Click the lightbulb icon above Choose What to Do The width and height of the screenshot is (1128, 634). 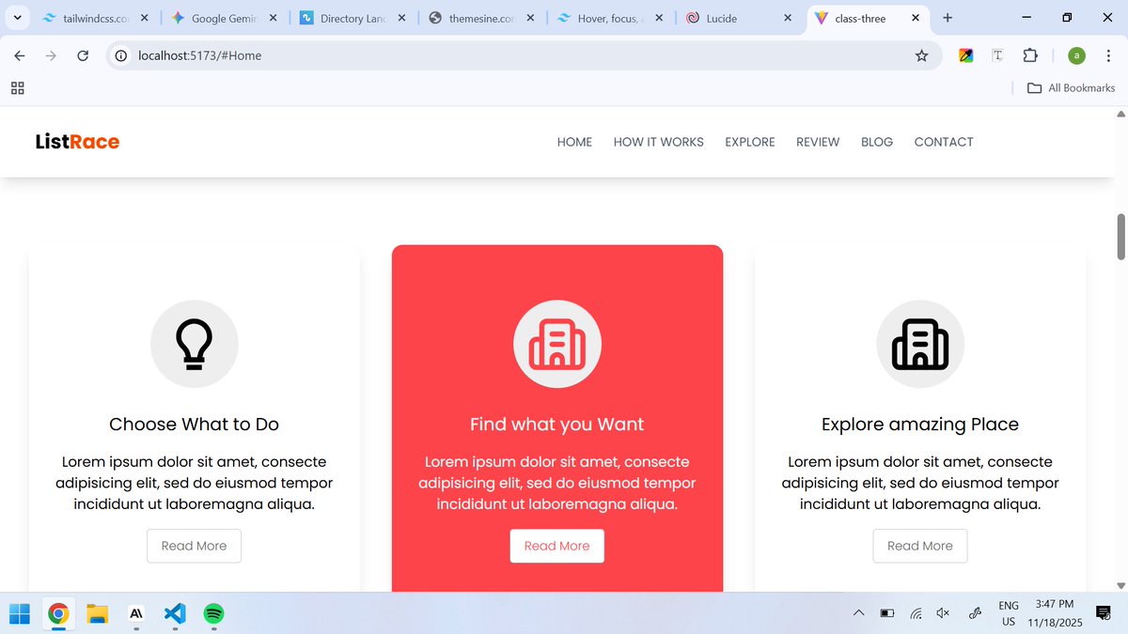pyautogui.click(x=195, y=344)
